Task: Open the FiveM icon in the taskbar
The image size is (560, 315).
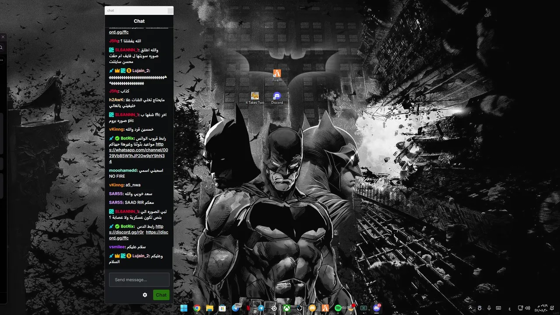Action: pyautogui.click(x=325, y=308)
